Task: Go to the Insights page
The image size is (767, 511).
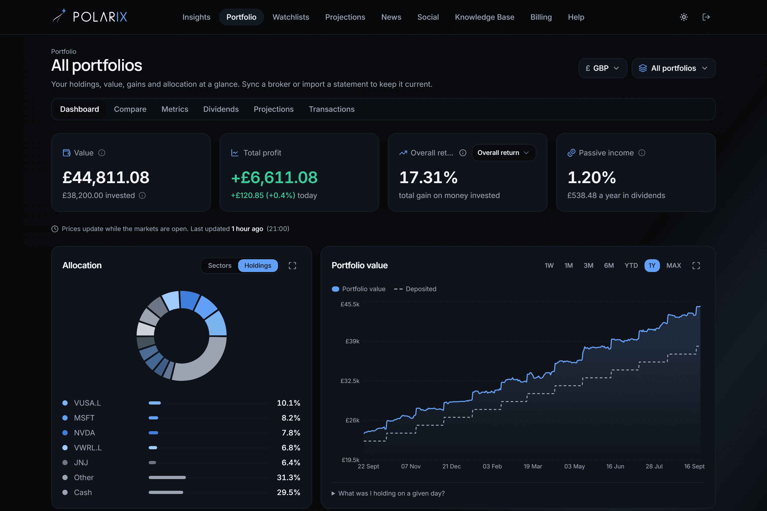Action: click(x=196, y=17)
